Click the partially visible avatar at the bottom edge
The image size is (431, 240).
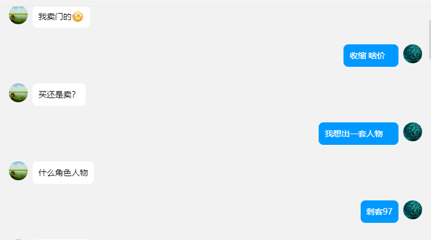pos(18,239)
